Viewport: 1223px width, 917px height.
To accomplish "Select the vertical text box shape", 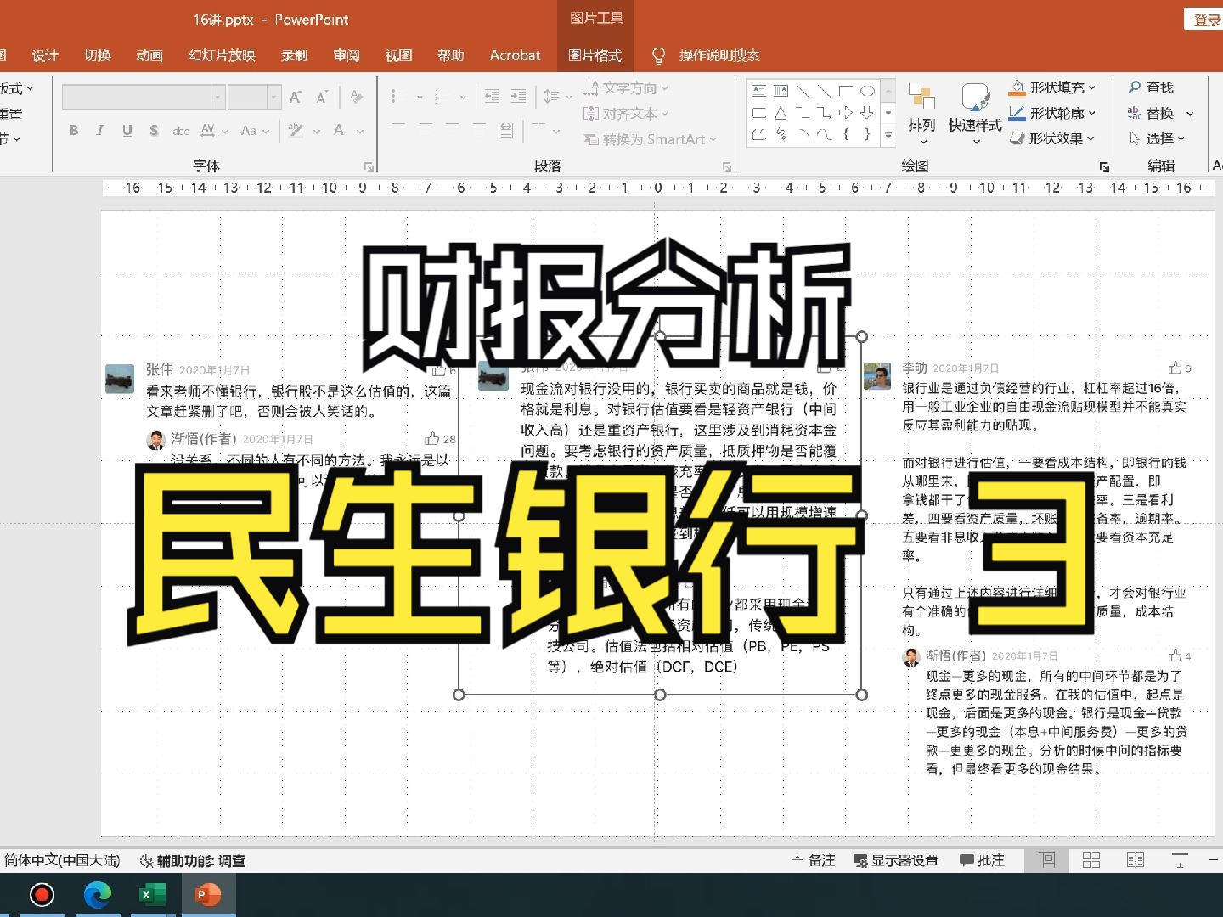I will [781, 91].
